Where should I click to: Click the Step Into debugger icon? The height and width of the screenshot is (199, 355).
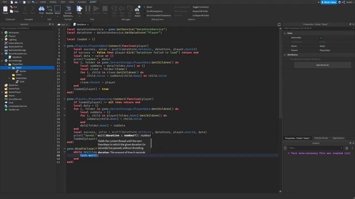tap(114, 9)
